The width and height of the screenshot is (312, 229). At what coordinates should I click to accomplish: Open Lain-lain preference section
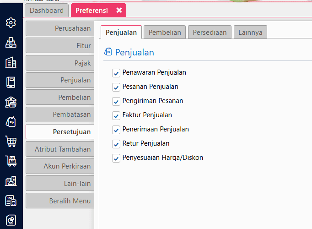click(60, 183)
